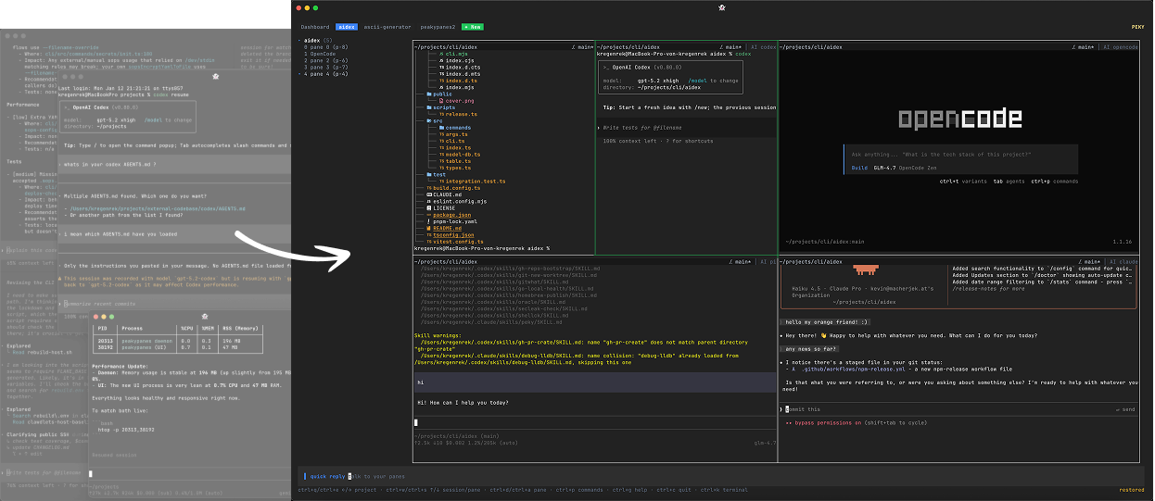Click the AGENTS.md path link in the background terminal

159,209
